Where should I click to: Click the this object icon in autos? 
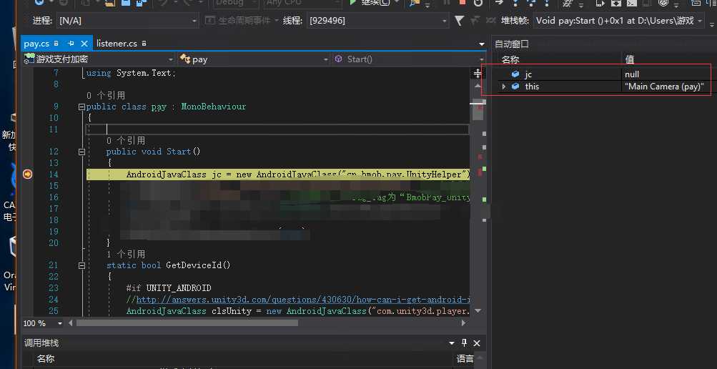[x=515, y=87]
